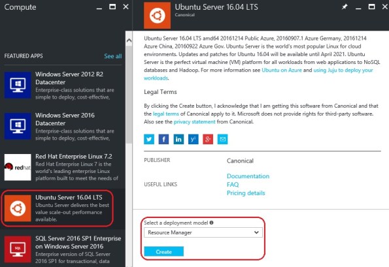Maximize the Ubuntu Server blade
This screenshot has height=267, width=389.
(x=371, y=7)
